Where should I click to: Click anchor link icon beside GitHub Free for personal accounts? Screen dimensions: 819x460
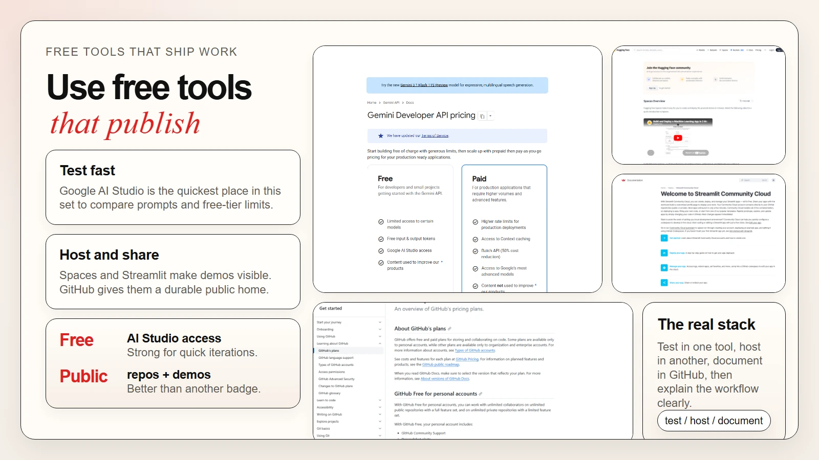coord(480,394)
